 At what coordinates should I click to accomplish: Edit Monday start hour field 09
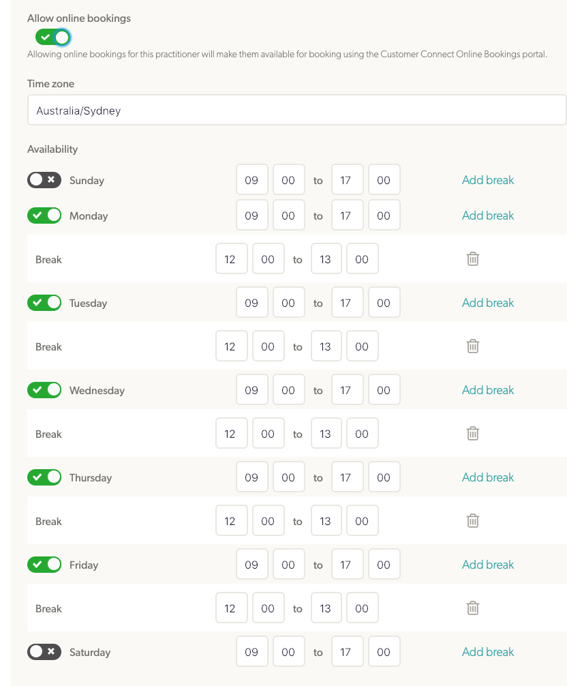click(x=251, y=215)
